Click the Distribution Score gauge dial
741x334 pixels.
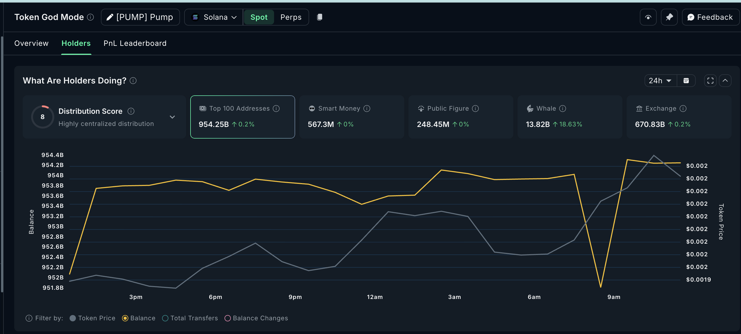click(42, 117)
